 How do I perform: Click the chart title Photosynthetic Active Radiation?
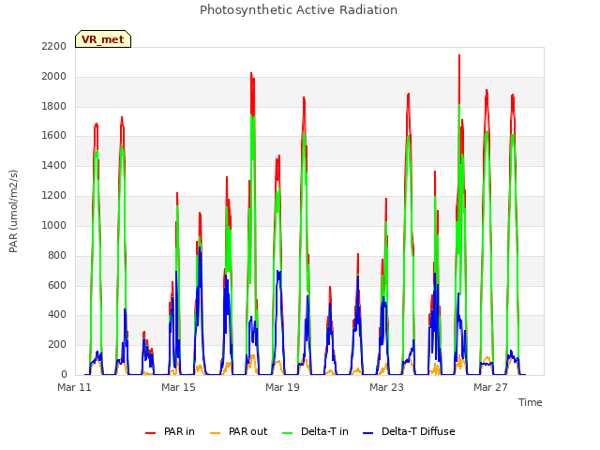tap(298, 10)
